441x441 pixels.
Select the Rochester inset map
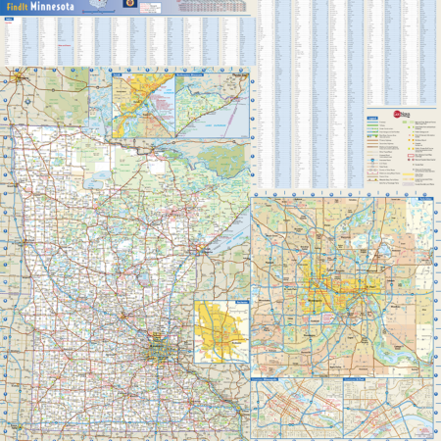[221, 331]
